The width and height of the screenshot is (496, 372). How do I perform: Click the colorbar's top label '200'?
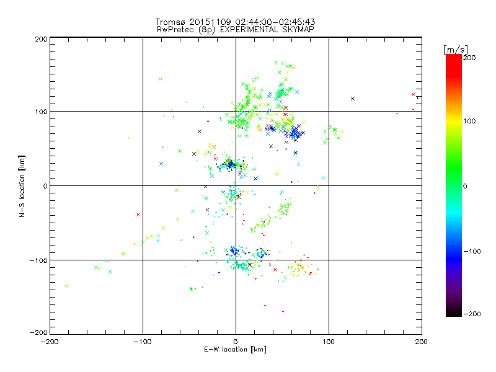(469, 58)
